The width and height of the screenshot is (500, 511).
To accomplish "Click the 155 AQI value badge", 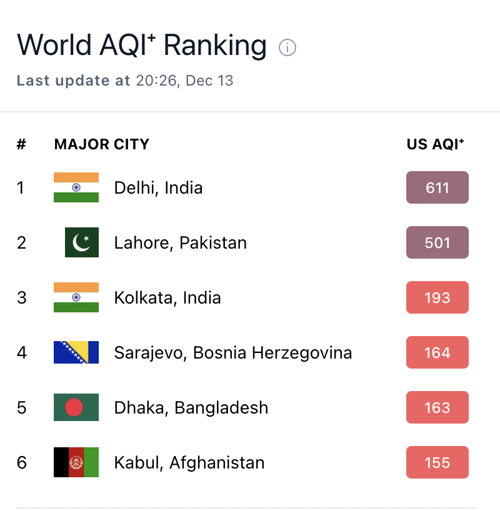I will (437, 462).
